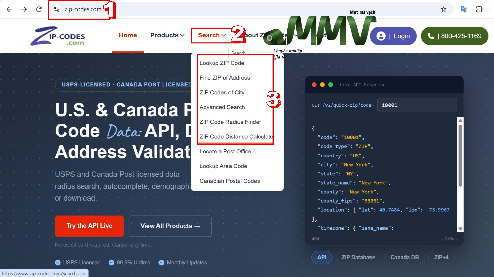Screen dimensions: 494x277
Task: Switch to ZIP Database tab
Action: click(358, 257)
